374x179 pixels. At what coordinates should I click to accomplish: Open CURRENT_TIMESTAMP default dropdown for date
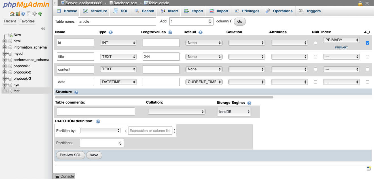[x=204, y=82]
